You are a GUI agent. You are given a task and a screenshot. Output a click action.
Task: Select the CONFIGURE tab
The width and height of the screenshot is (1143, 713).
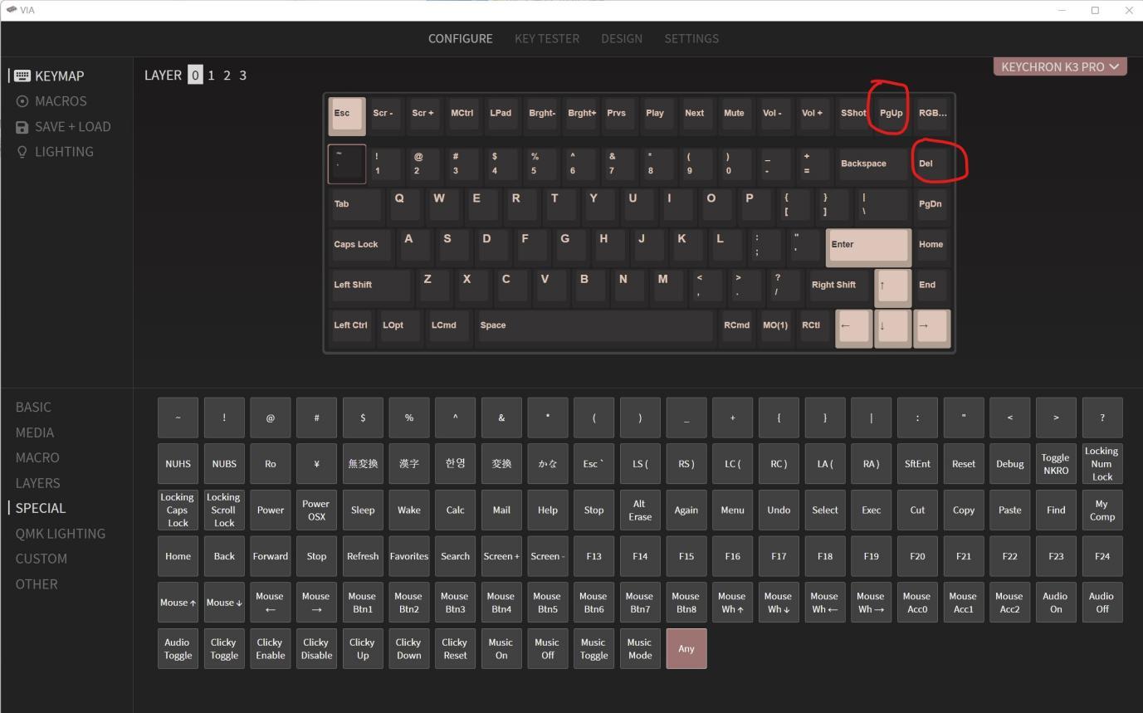[460, 38]
